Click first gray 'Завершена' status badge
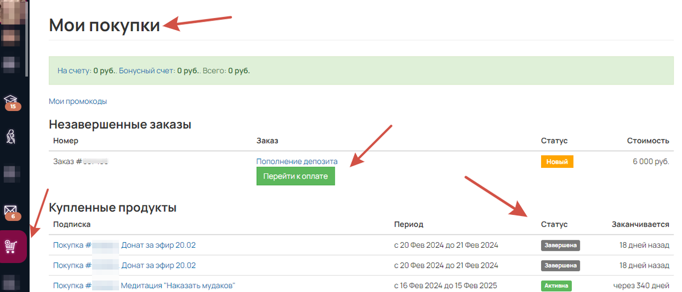 560,246
